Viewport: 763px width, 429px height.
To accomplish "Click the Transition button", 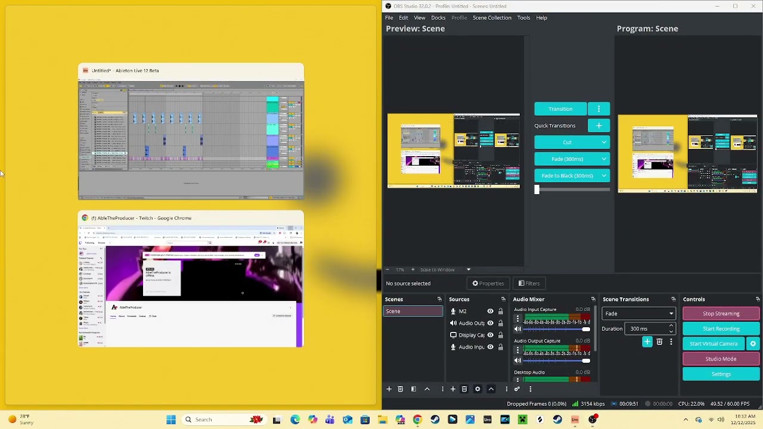I will tap(560, 109).
